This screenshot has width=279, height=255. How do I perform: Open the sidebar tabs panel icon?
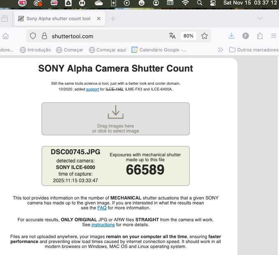5,19
